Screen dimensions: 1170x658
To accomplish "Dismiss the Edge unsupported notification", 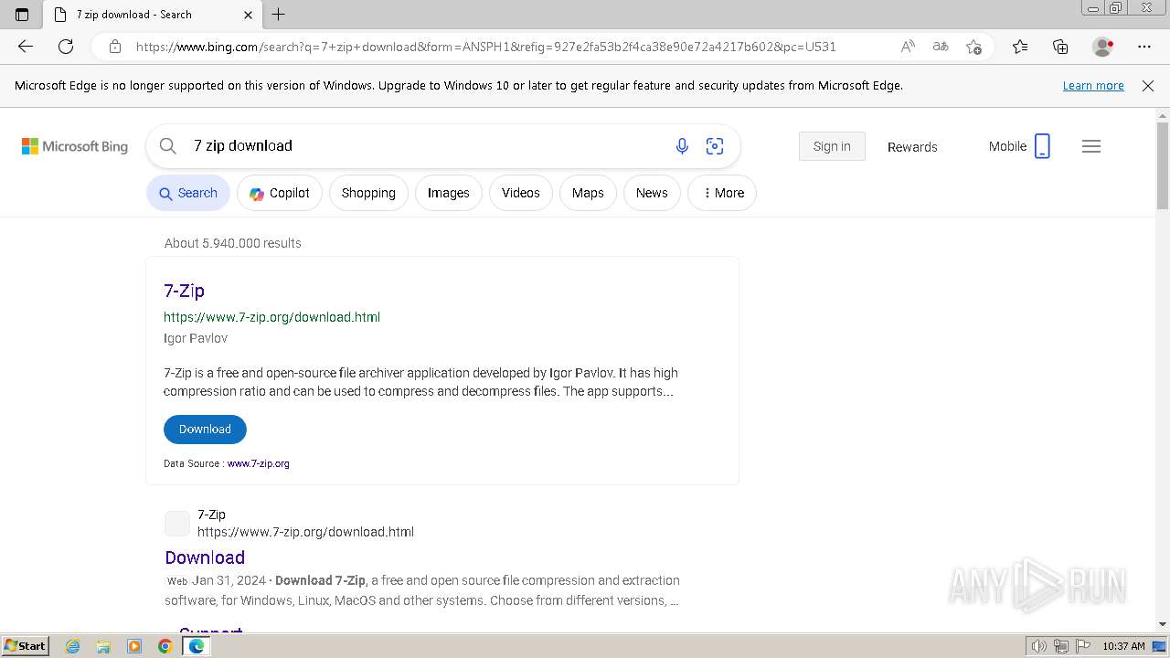I will pos(1148,86).
